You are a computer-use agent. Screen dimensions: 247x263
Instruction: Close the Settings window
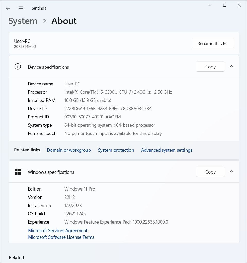point(239,5)
